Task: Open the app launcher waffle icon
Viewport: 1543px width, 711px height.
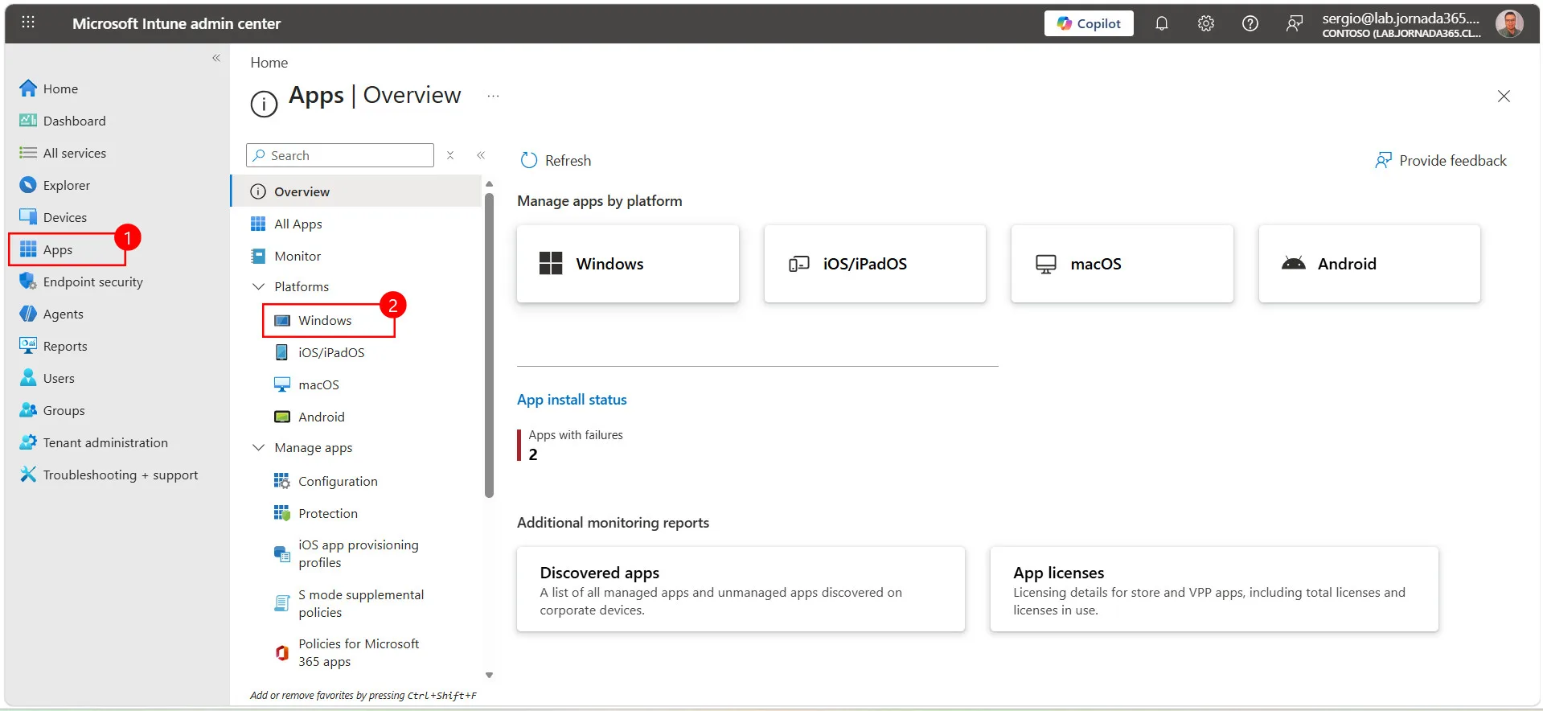Action: coord(28,23)
